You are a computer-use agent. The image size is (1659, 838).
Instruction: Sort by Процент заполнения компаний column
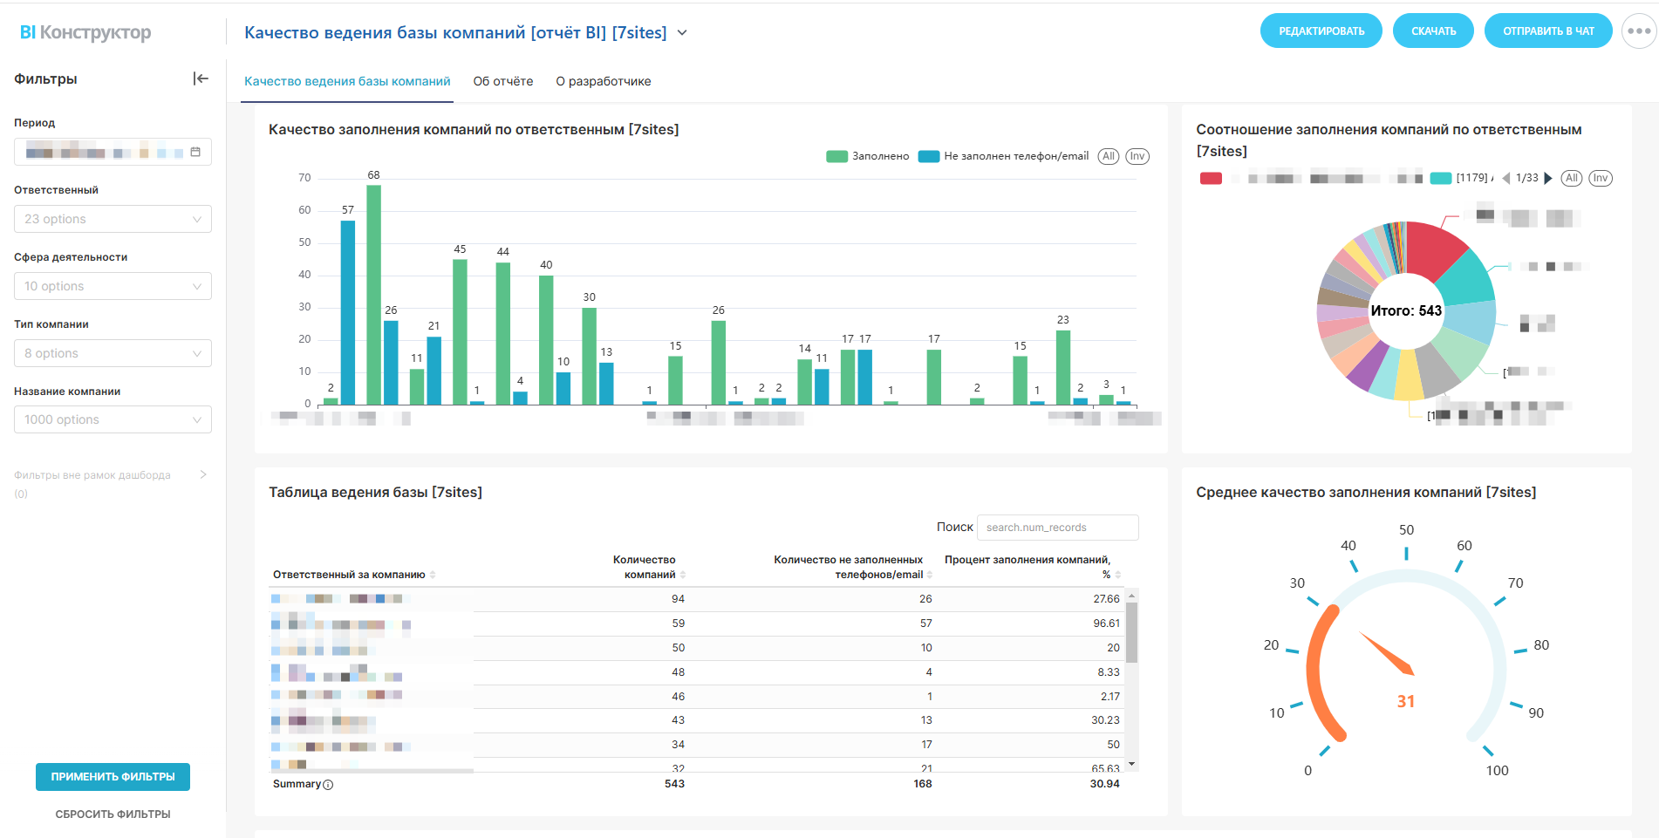pos(1117,575)
